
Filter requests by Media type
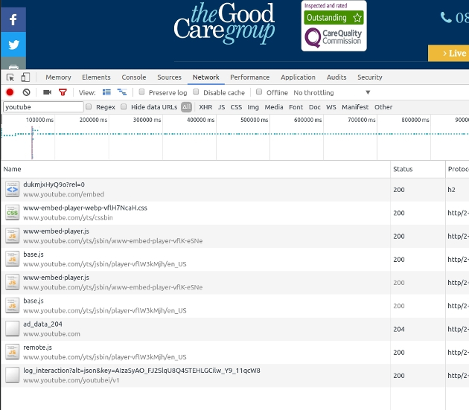(274, 107)
